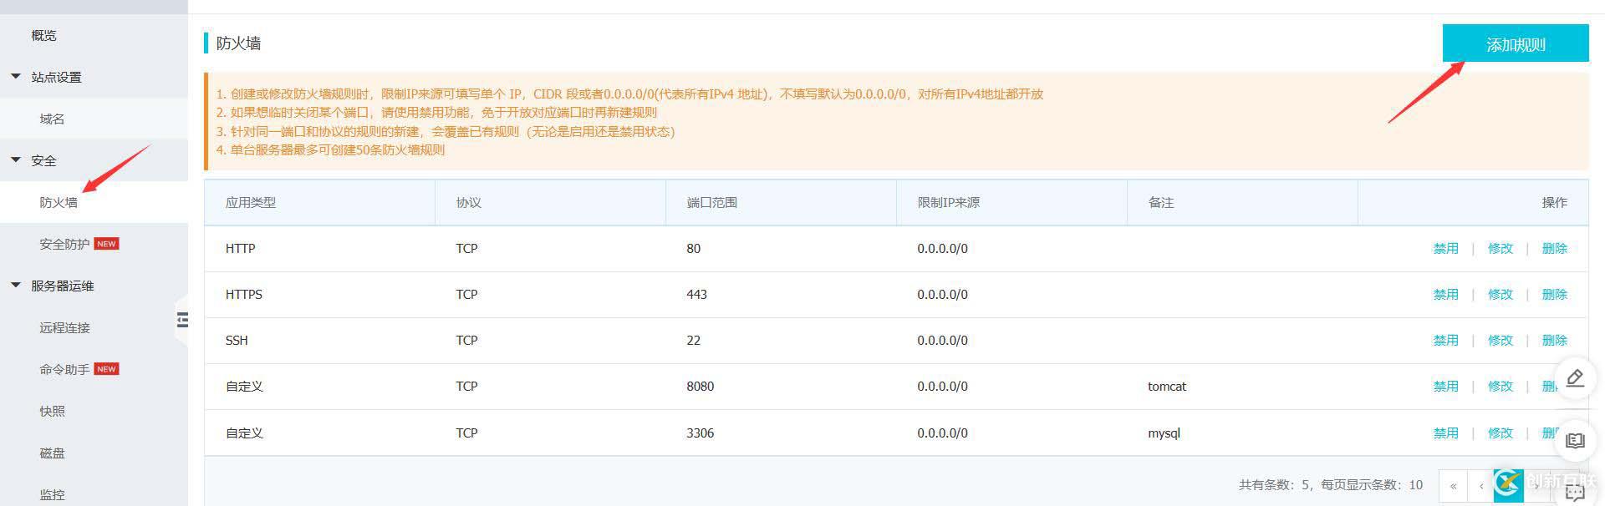Click 修改 for the SSH rule
1605x506 pixels.
pyautogui.click(x=1500, y=340)
